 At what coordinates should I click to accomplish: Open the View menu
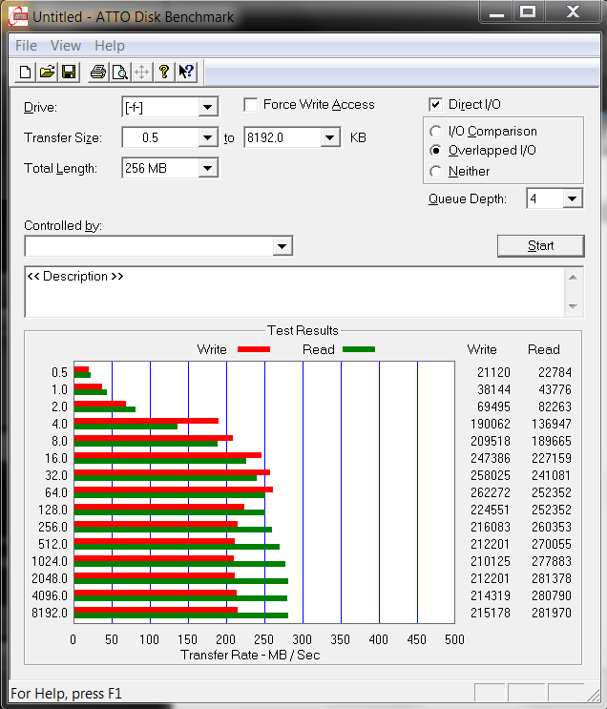(x=66, y=46)
